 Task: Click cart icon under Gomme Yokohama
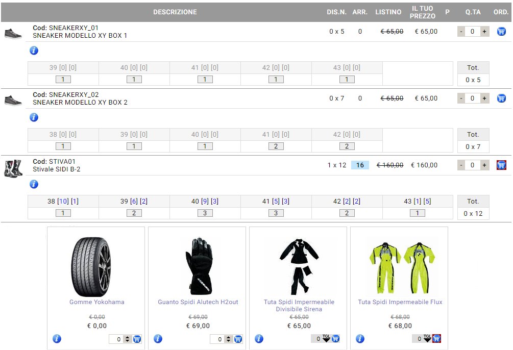[137, 339]
